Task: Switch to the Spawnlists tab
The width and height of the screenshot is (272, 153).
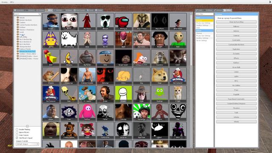Action: (19, 10)
